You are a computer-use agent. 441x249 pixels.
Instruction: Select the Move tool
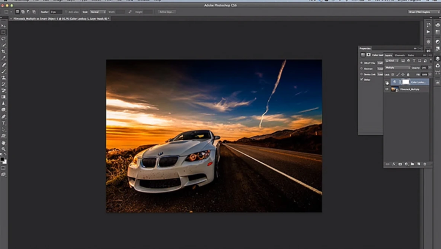click(3, 26)
